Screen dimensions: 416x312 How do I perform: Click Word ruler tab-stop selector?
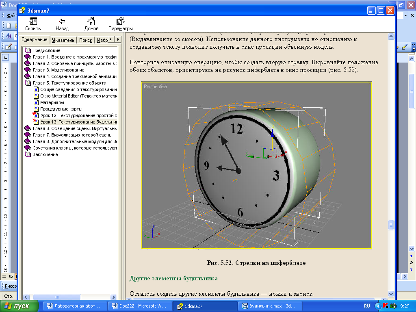[x=5, y=57]
